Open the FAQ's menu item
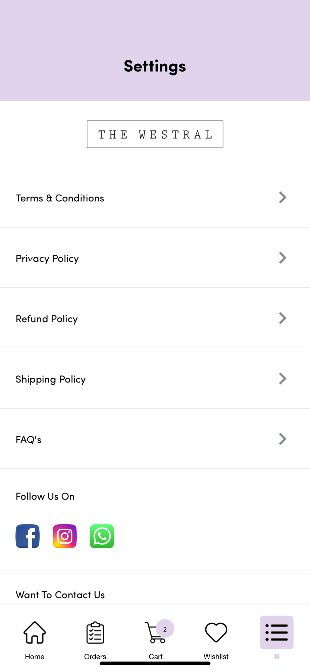Image resolution: width=310 pixels, height=671 pixels. pos(29,439)
